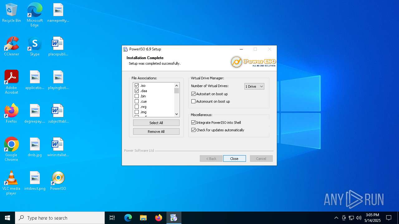Open Adobe Acrobat desktop shortcut

12,82
